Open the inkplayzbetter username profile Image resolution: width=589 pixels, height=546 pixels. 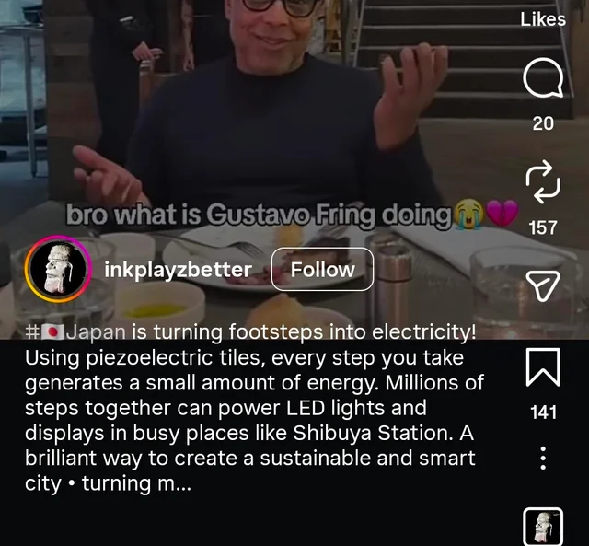pyautogui.click(x=178, y=270)
